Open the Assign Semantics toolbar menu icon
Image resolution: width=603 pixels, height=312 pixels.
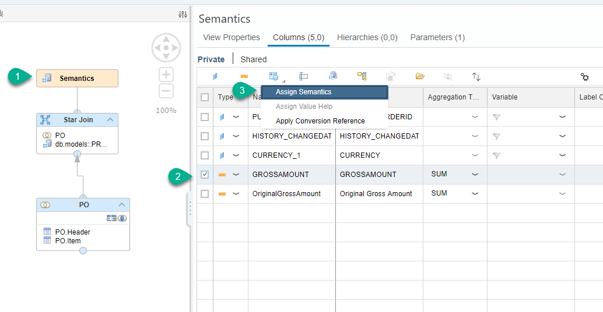pos(274,76)
